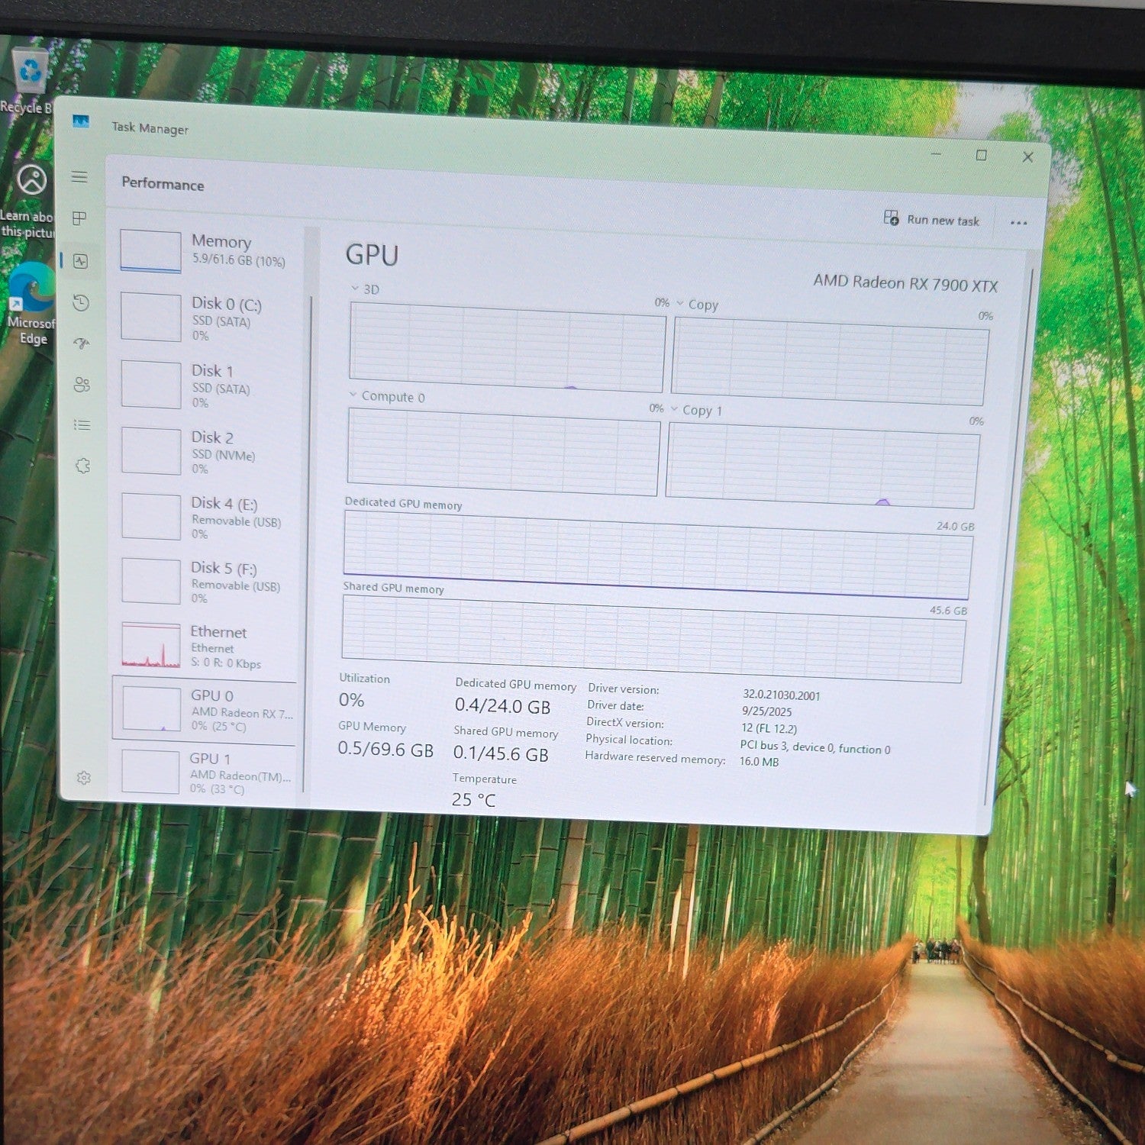1145x1145 pixels.
Task: Open the Services page icon
Action: 82,466
